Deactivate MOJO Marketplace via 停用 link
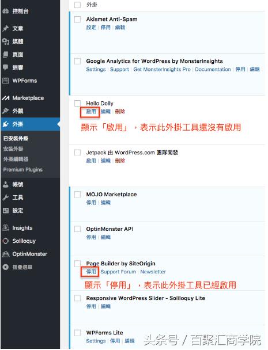Viewport: 268px width, 350px height. tap(91, 203)
